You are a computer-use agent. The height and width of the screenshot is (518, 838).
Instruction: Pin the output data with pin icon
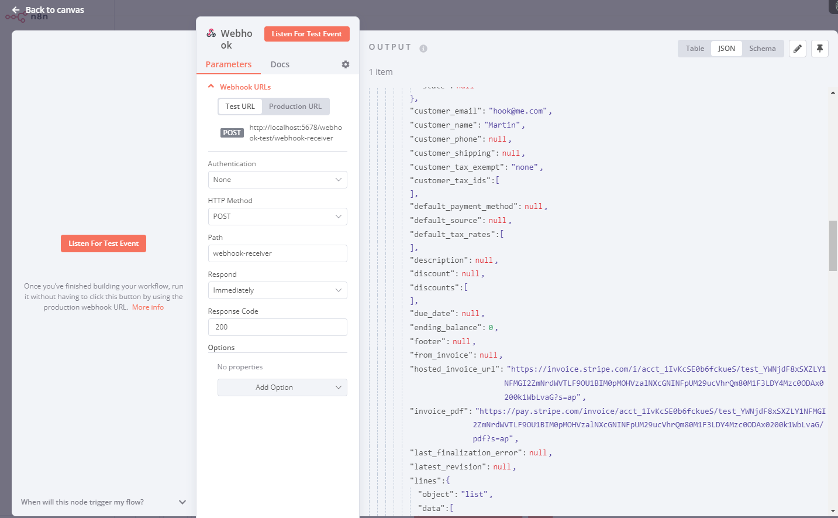(820, 49)
